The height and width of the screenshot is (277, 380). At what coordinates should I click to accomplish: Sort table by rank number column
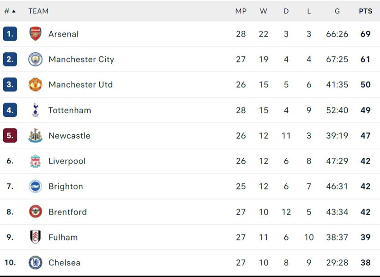click(x=10, y=11)
